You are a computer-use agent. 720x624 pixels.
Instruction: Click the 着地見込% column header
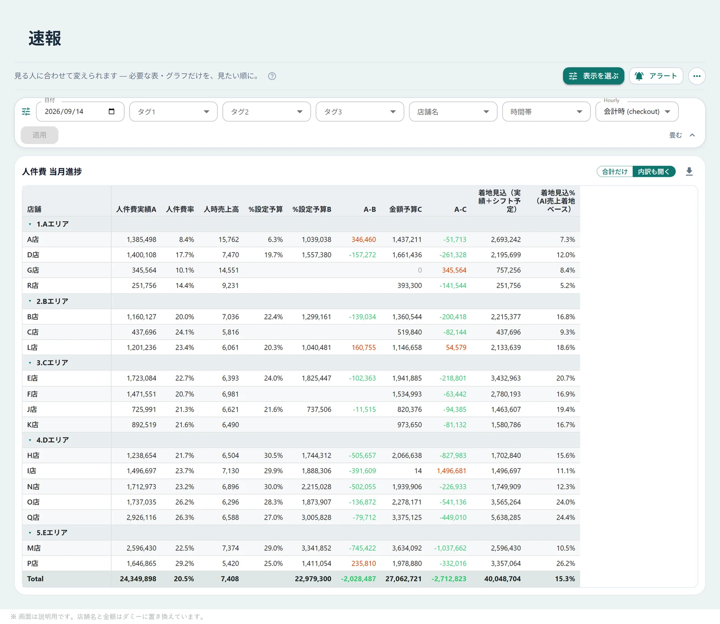(556, 201)
